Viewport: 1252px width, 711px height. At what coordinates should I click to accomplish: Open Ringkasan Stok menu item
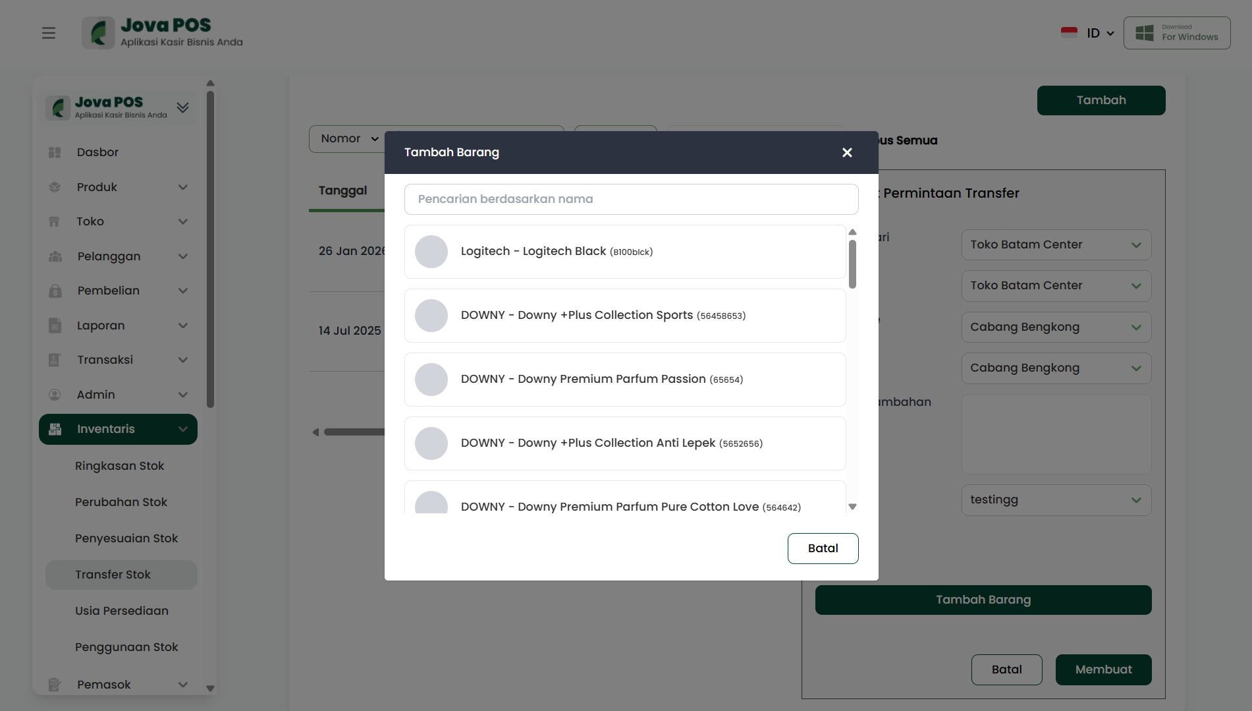pyautogui.click(x=119, y=466)
